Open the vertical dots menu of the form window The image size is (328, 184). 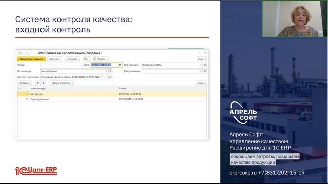200,53
